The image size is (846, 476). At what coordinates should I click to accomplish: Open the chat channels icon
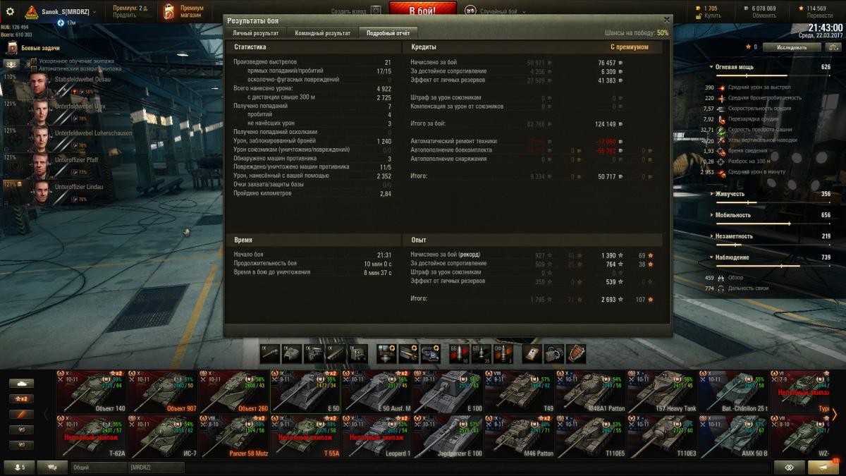click(x=52, y=467)
